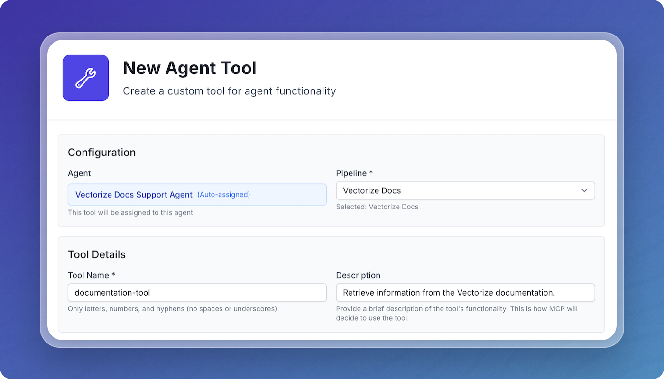Expand the Pipeline dropdown chevron

click(x=584, y=190)
